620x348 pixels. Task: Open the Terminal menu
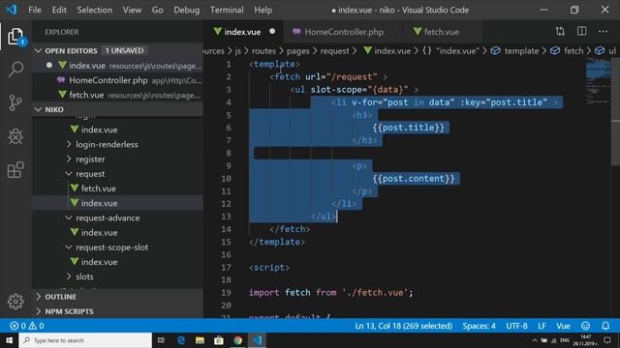tap(227, 10)
